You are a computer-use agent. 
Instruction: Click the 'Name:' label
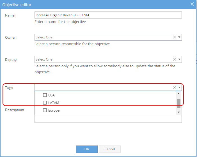click(10, 15)
